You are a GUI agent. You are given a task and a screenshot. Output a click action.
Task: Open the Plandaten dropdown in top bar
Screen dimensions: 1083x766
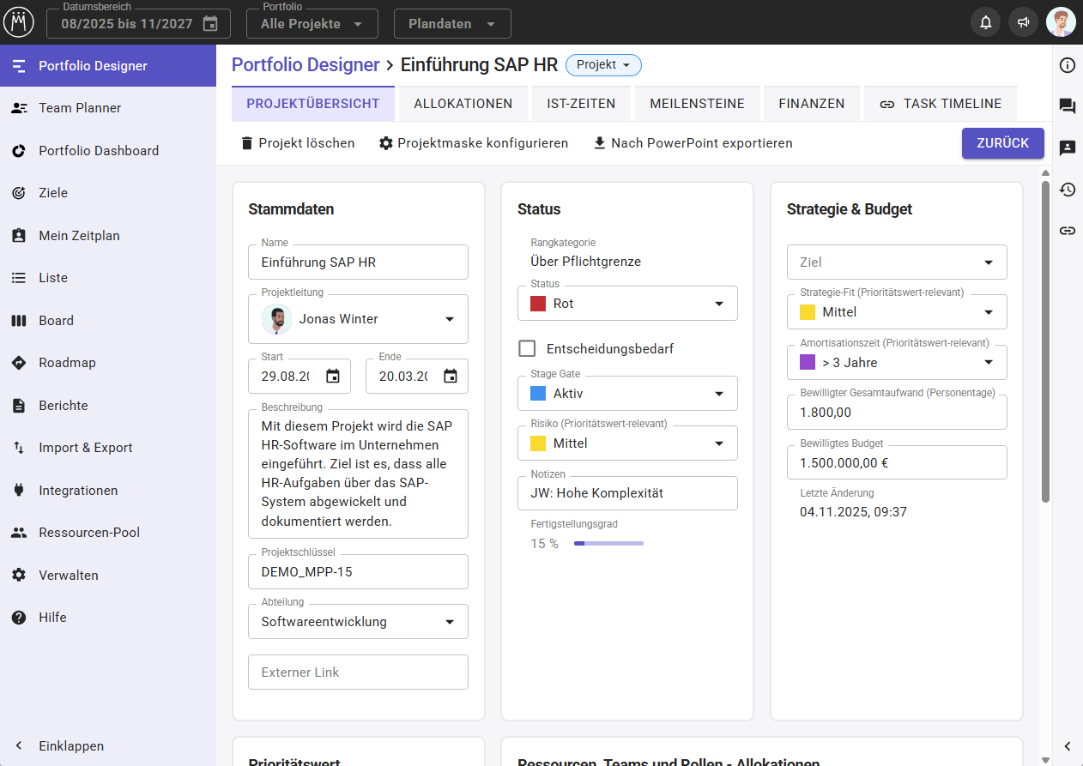[x=451, y=24]
